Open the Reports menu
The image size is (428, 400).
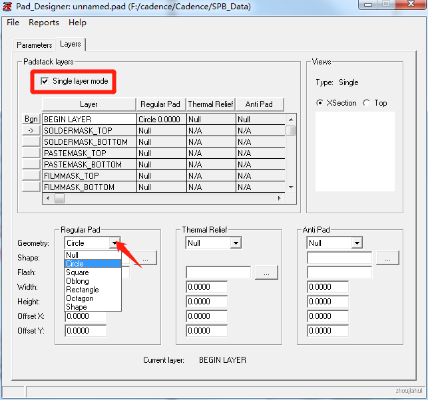click(x=44, y=23)
